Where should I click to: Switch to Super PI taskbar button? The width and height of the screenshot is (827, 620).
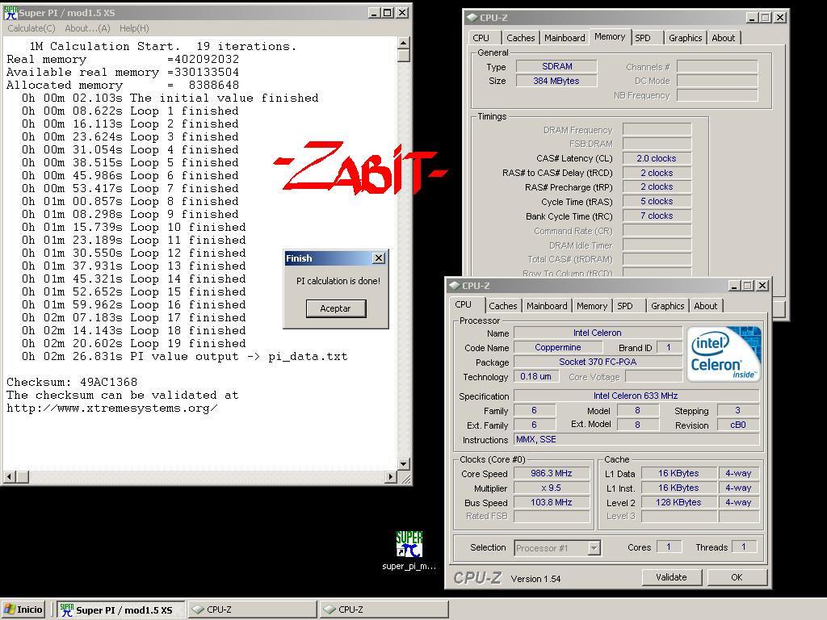[x=121, y=610]
